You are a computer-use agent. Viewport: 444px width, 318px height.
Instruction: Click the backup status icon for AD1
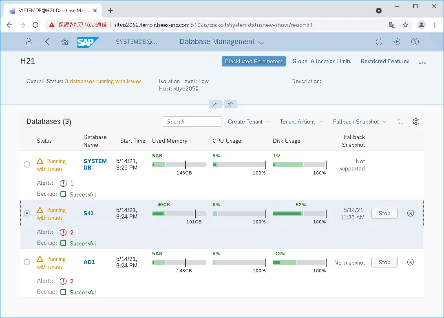(64, 292)
